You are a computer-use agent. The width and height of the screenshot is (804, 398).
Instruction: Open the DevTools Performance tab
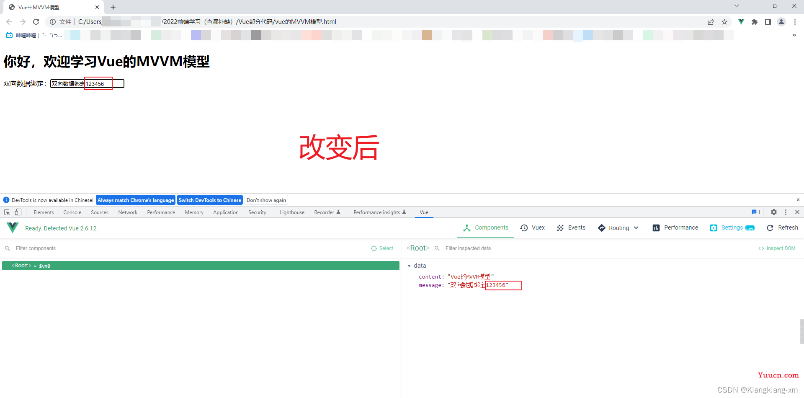click(x=161, y=212)
